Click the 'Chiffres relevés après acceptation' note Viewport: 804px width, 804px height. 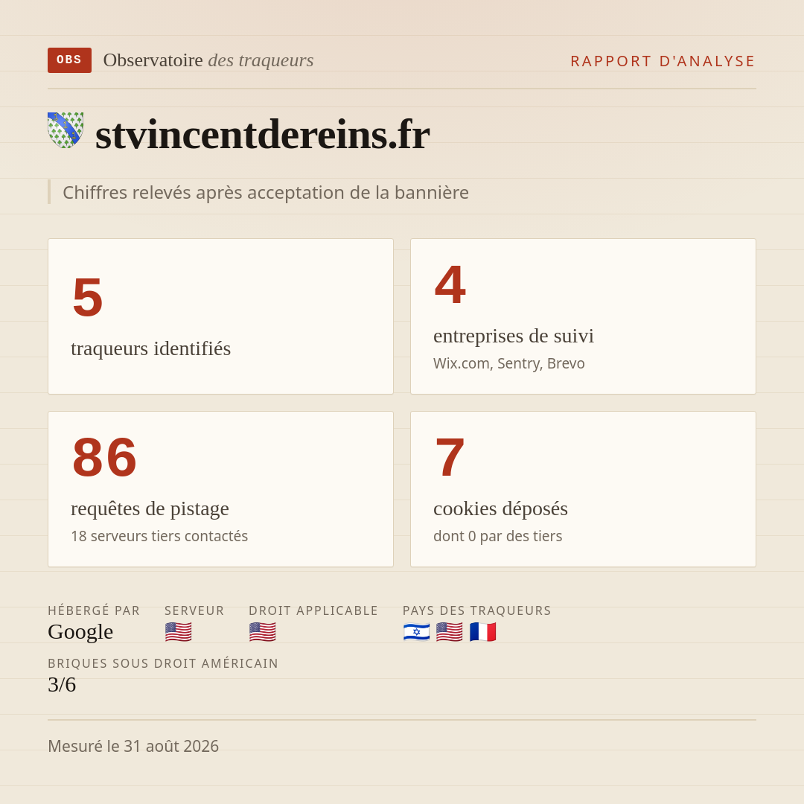coord(266,192)
